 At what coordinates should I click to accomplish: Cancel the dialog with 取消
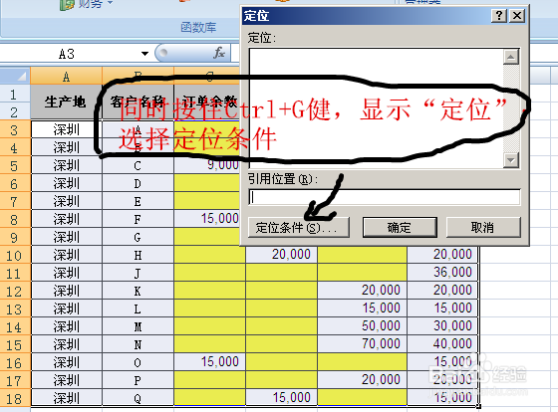483,227
